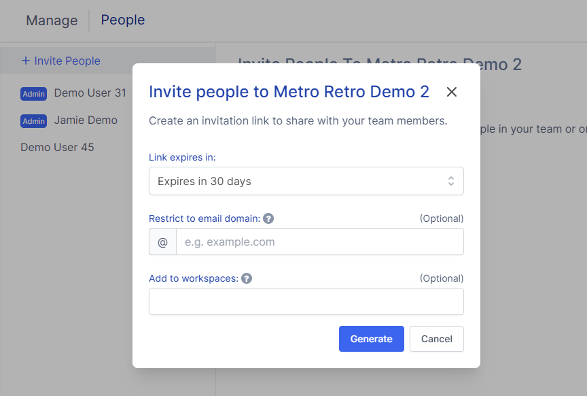Click the plus icon beside Invite People
This screenshot has height=396, width=587.
point(25,61)
